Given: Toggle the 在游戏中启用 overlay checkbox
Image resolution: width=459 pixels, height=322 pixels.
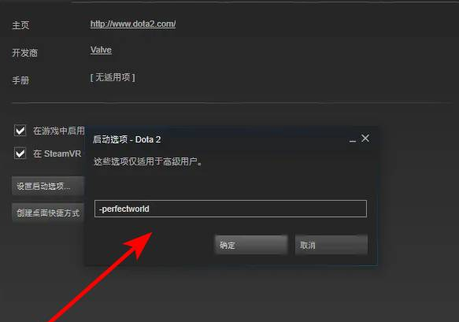Looking at the screenshot, I should pos(20,130).
